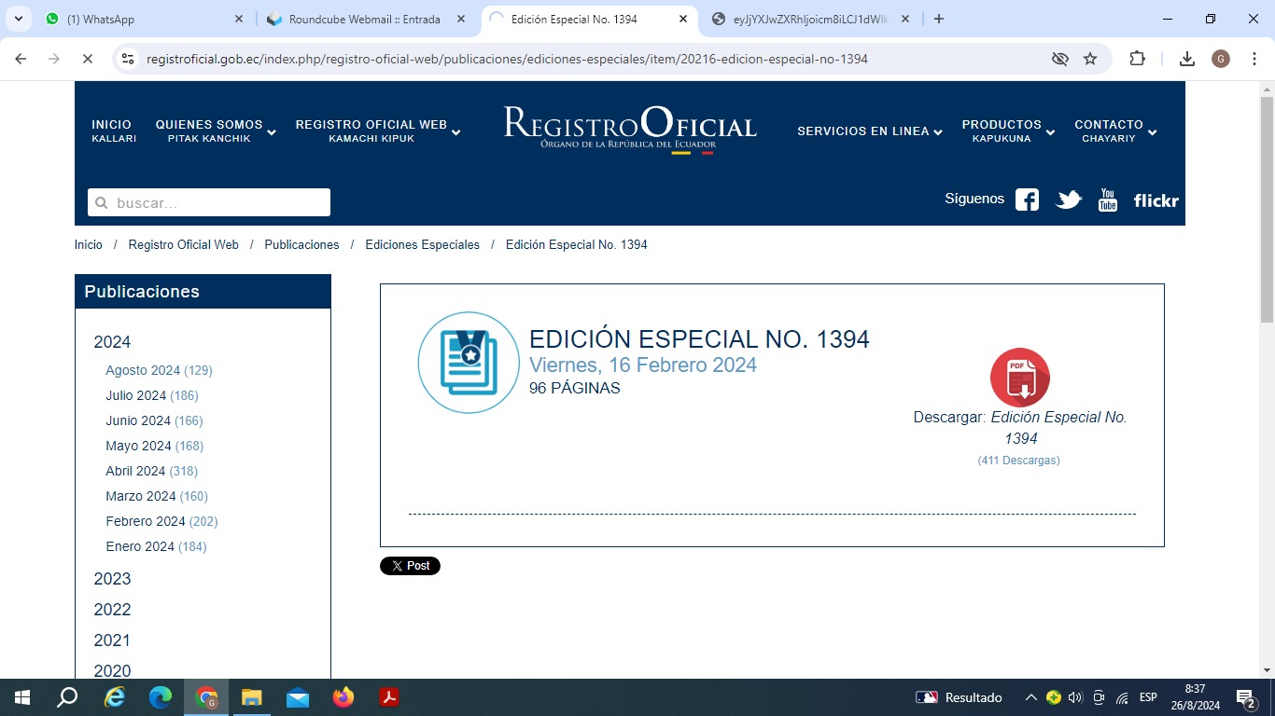Open Adobe Acrobat from the taskbar
The image size is (1275, 716).
[x=389, y=697]
